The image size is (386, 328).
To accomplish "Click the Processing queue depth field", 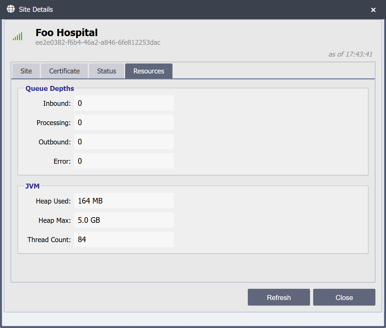I will pyautogui.click(x=124, y=122).
